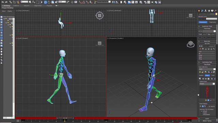Enable the By Velocity checkbox
Image resolution: width=218 pixels, height=123 pixels.
208,106
